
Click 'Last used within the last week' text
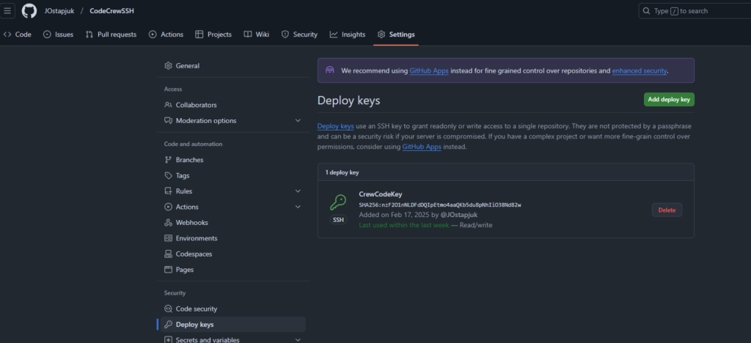[x=404, y=225]
